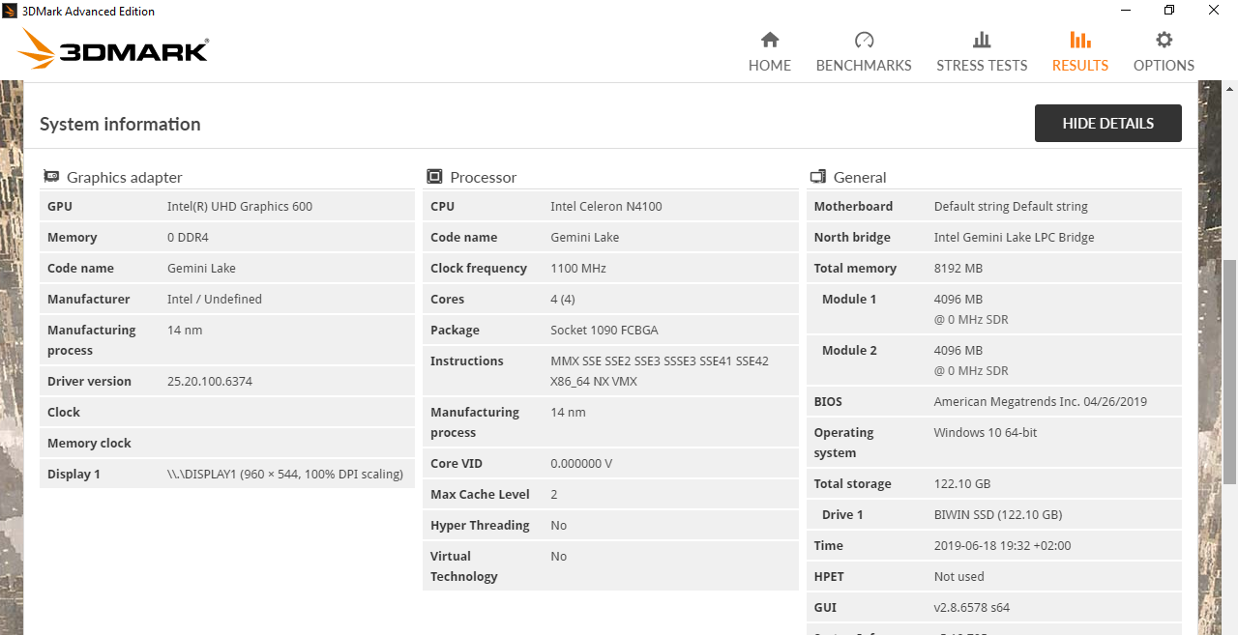Viewport: 1238px width, 635px height.
Task: Click the Intel / Undefined manufacturer value
Action: point(215,299)
